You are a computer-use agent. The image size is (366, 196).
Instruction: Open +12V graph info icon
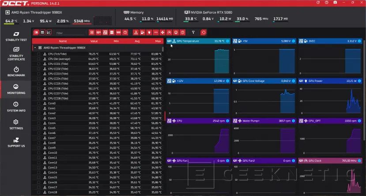pyautogui.click(x=227, y=81)
